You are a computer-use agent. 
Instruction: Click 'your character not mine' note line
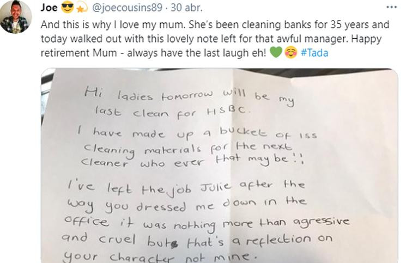[x=156, y=256]
